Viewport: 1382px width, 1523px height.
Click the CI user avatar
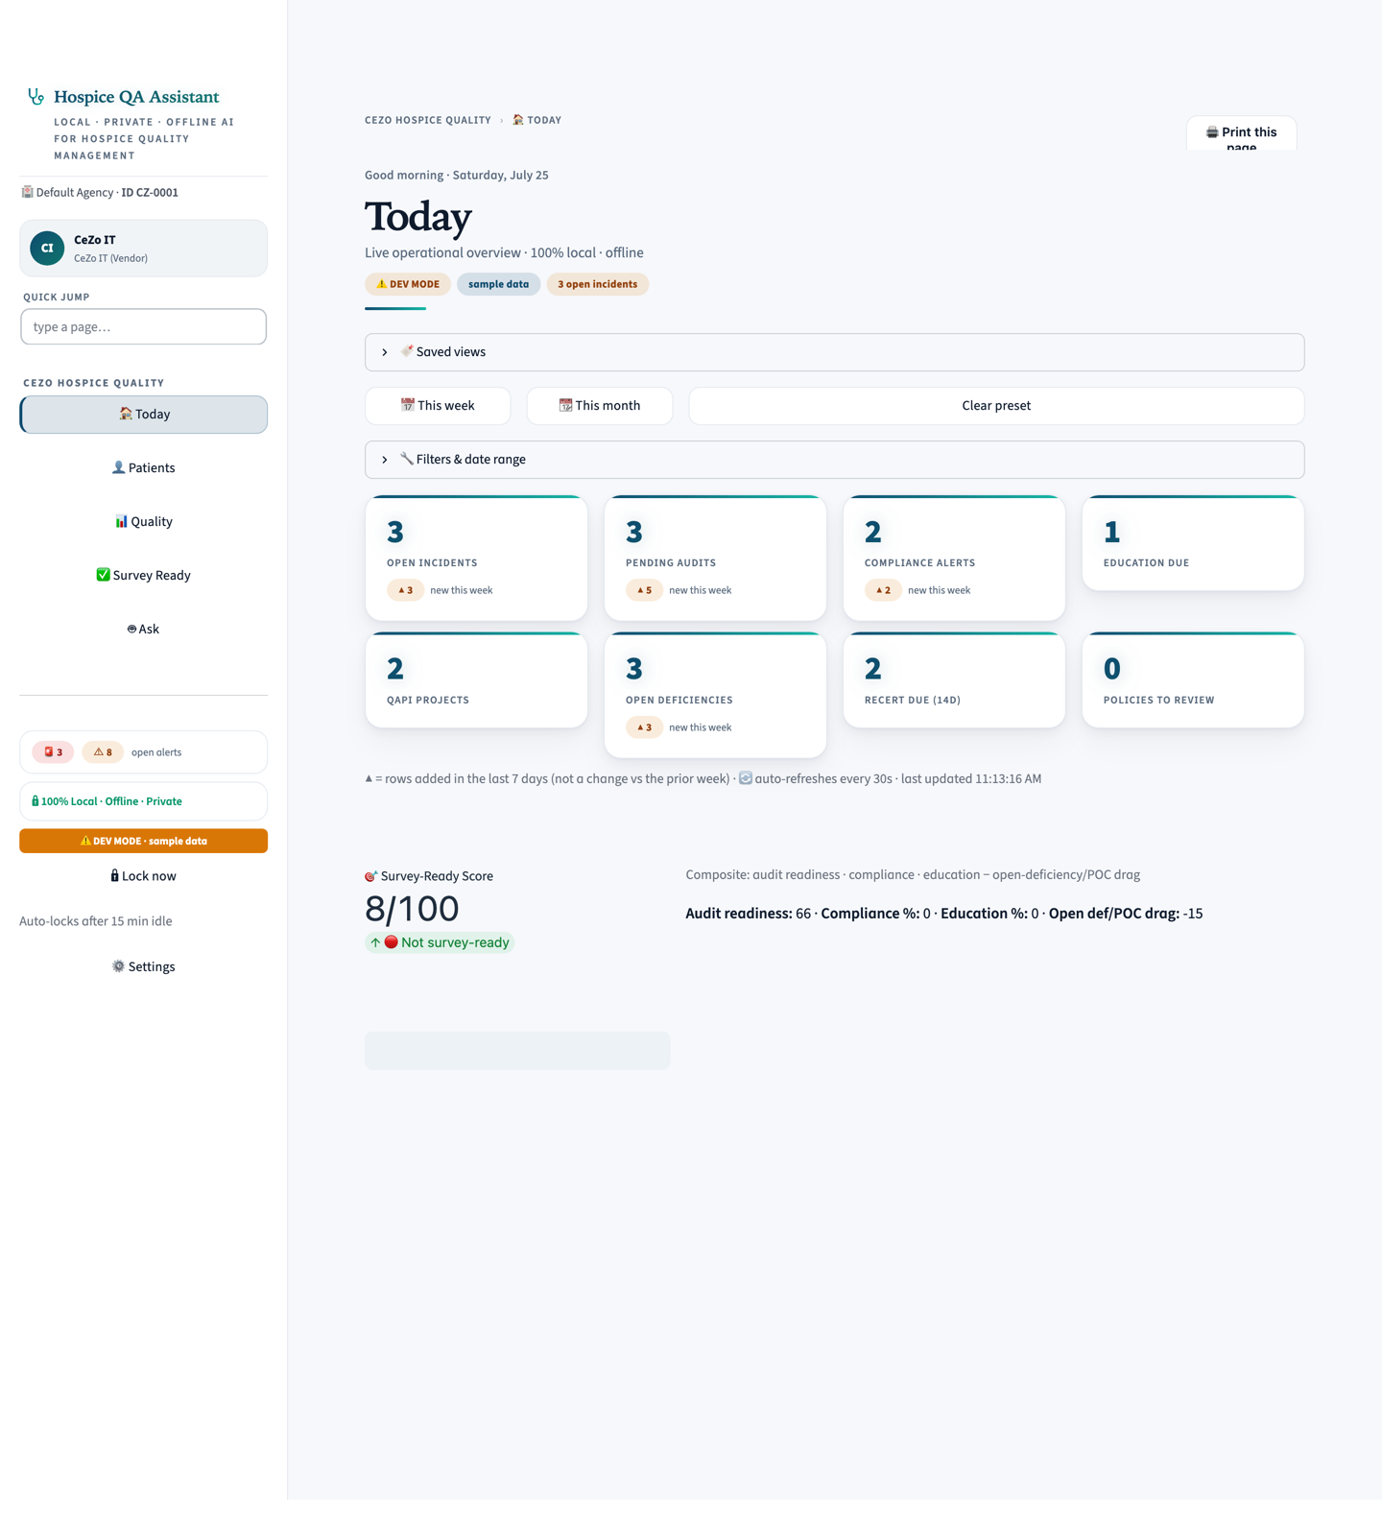47,248
